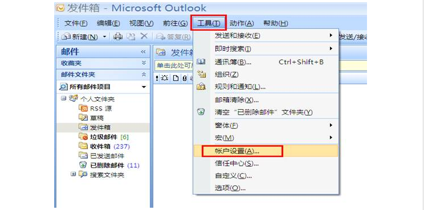Open the 帮助(H) menu
Screen dimensions: 424x210
(275, 23)
